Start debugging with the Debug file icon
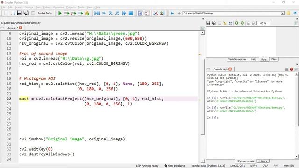This screenshot has height=168, width=299. 97,13
